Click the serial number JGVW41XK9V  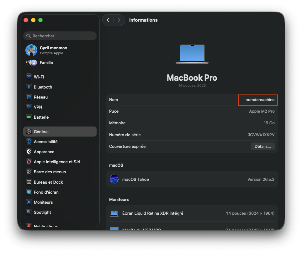click(261, 135)
